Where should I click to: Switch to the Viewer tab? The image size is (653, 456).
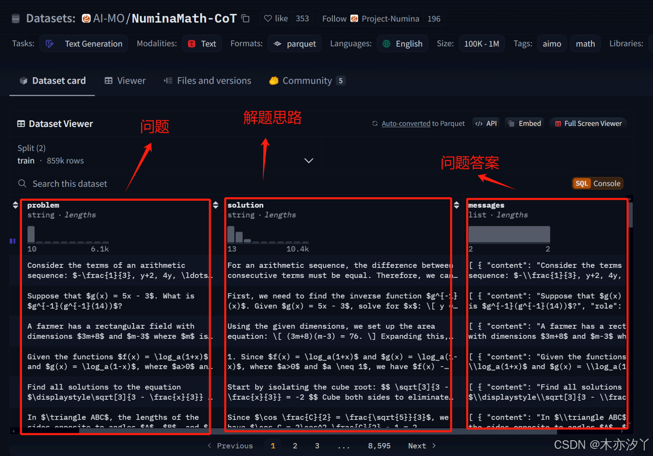click(124, 80)
